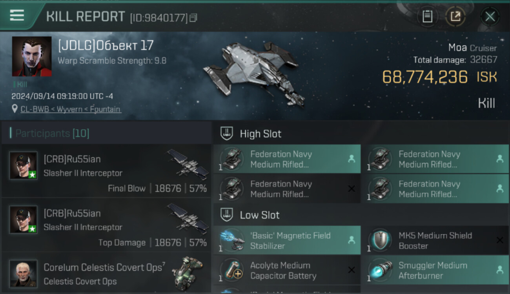Copy the kill report ID
The image size is (510, 294).
193,18
